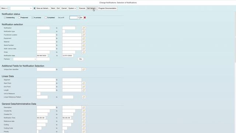Click Notification date to field 12/07/2022

point(68,56)
